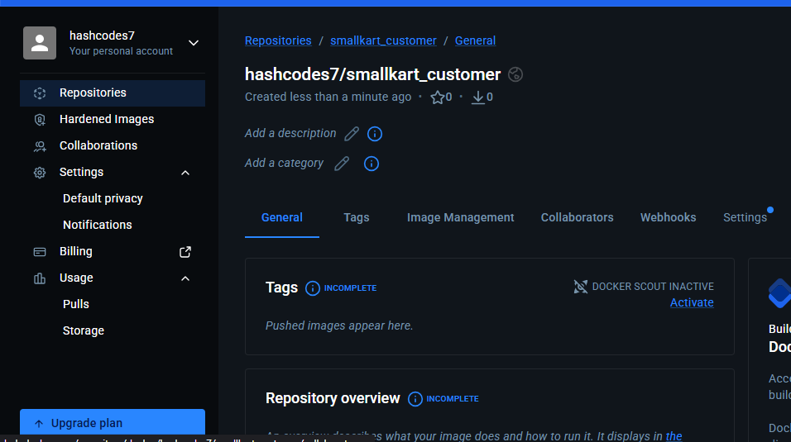Switch to the Collaborators tab

[x=577, y=218]
